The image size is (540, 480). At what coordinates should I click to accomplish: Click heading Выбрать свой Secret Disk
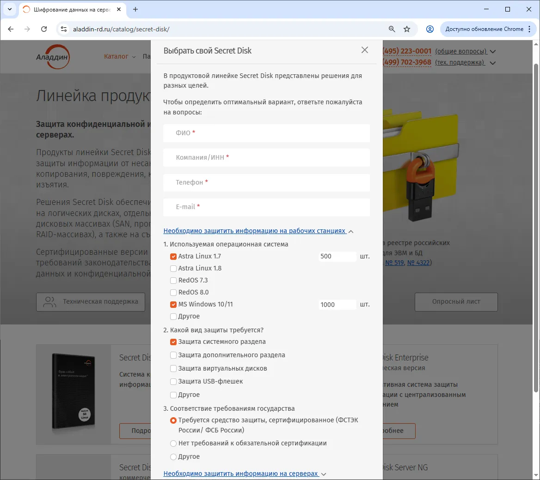point(207,51)
